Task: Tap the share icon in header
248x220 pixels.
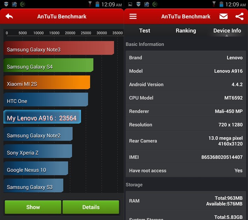Action: [x=239, y=16]
